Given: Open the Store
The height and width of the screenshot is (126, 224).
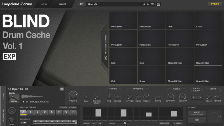Looking at the screenshot, I should tap(215, 4).
